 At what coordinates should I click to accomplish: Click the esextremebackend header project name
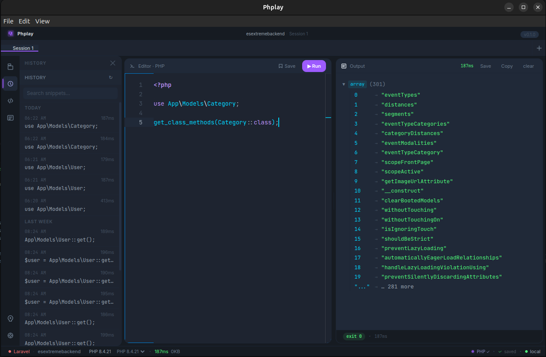tap(266, 34)
